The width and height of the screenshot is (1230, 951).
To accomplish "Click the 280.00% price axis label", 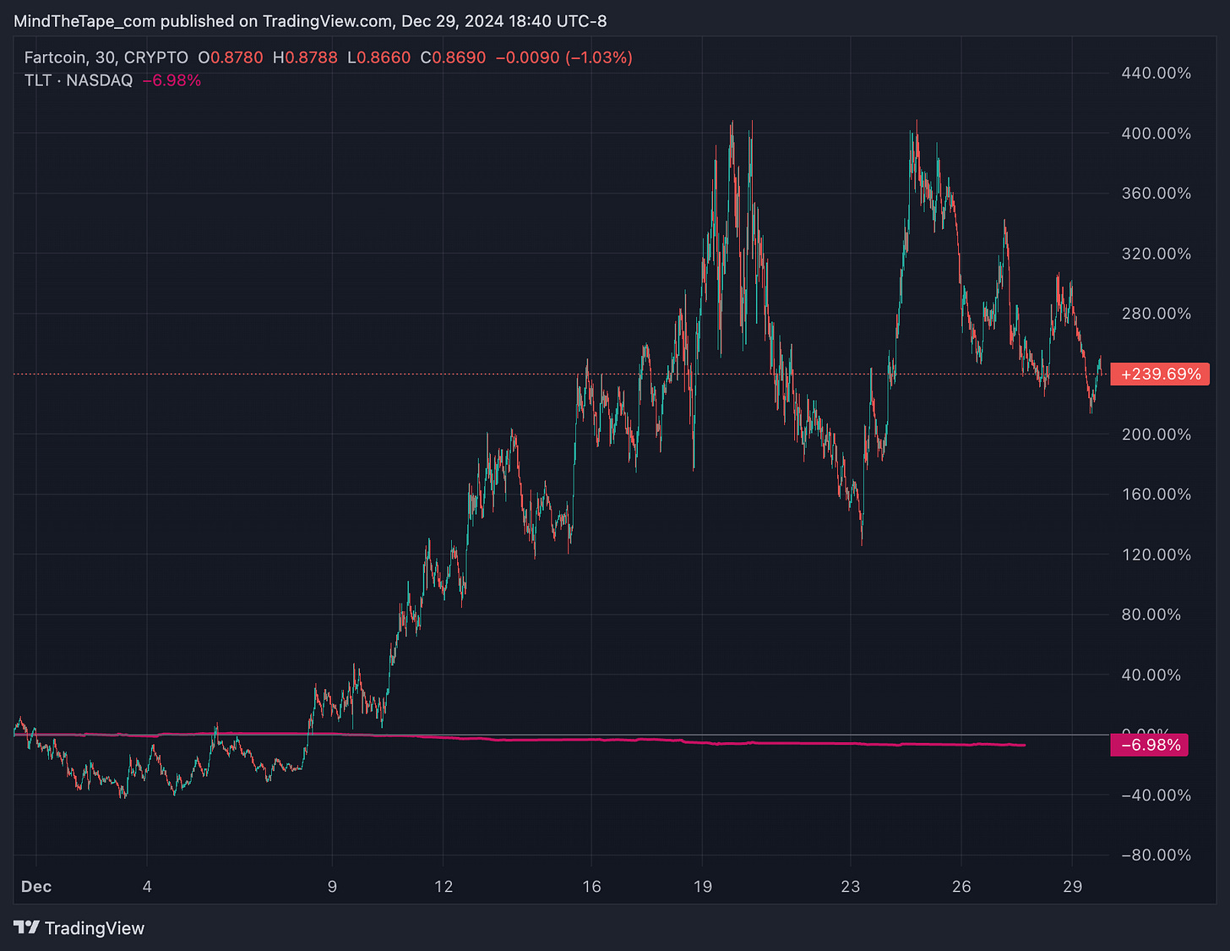I will pos(1156,314).
